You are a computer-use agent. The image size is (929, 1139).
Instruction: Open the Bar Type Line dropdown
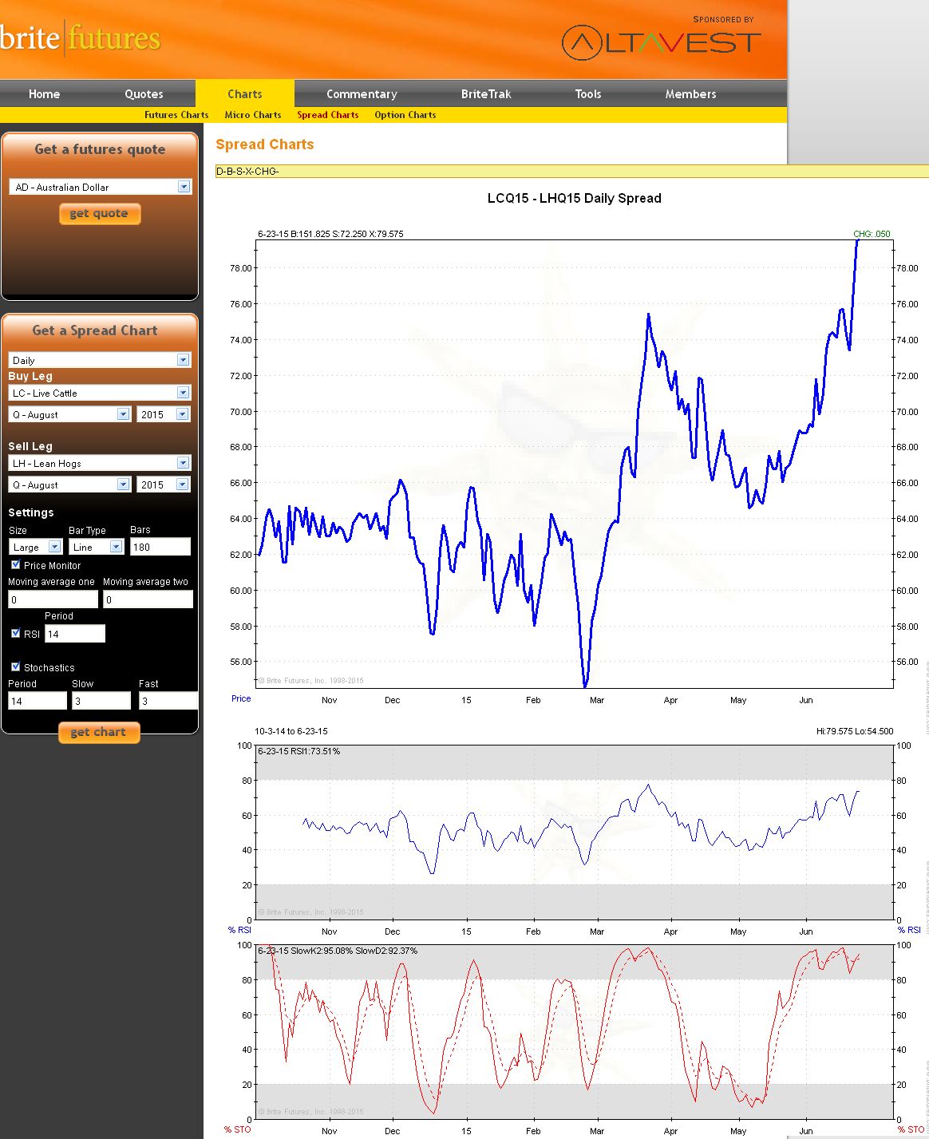(x=116, y=547)
